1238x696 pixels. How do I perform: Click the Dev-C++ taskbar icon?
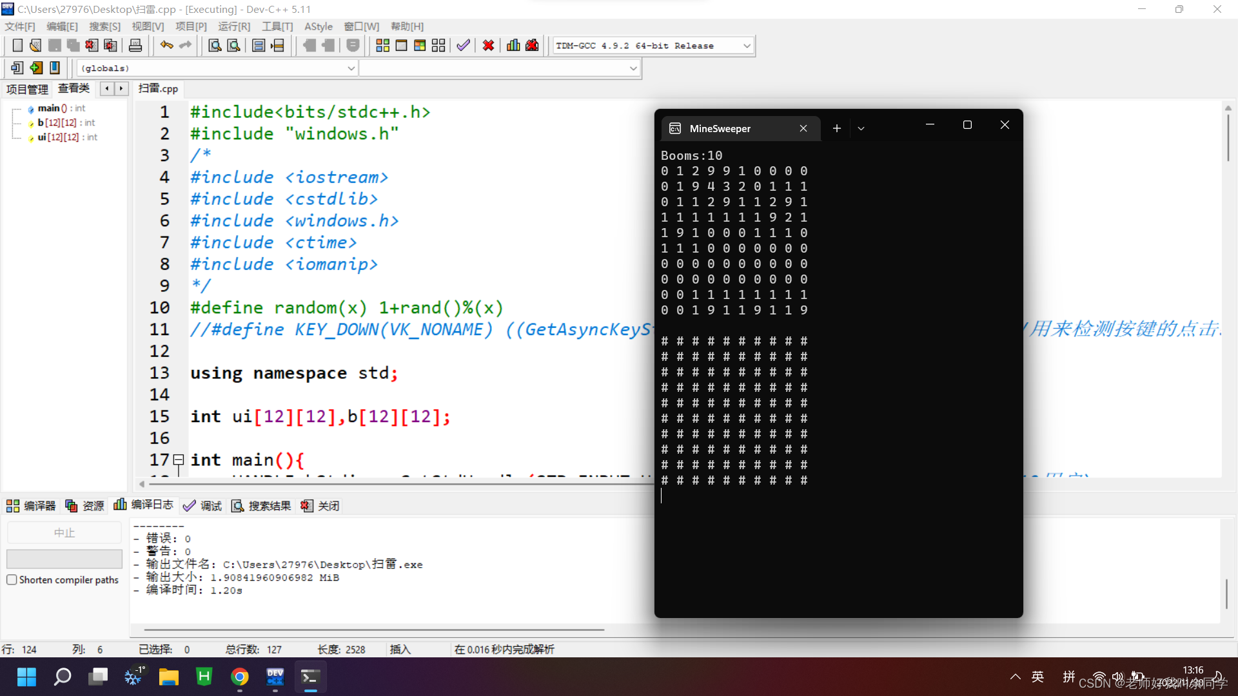point(275,677)
